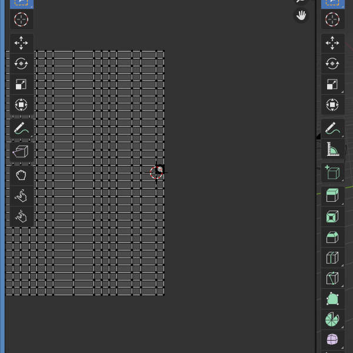Choose the UV Grab sculpt hand tool
The width and height of the screenshot is (353, 353).
point(21,175)
